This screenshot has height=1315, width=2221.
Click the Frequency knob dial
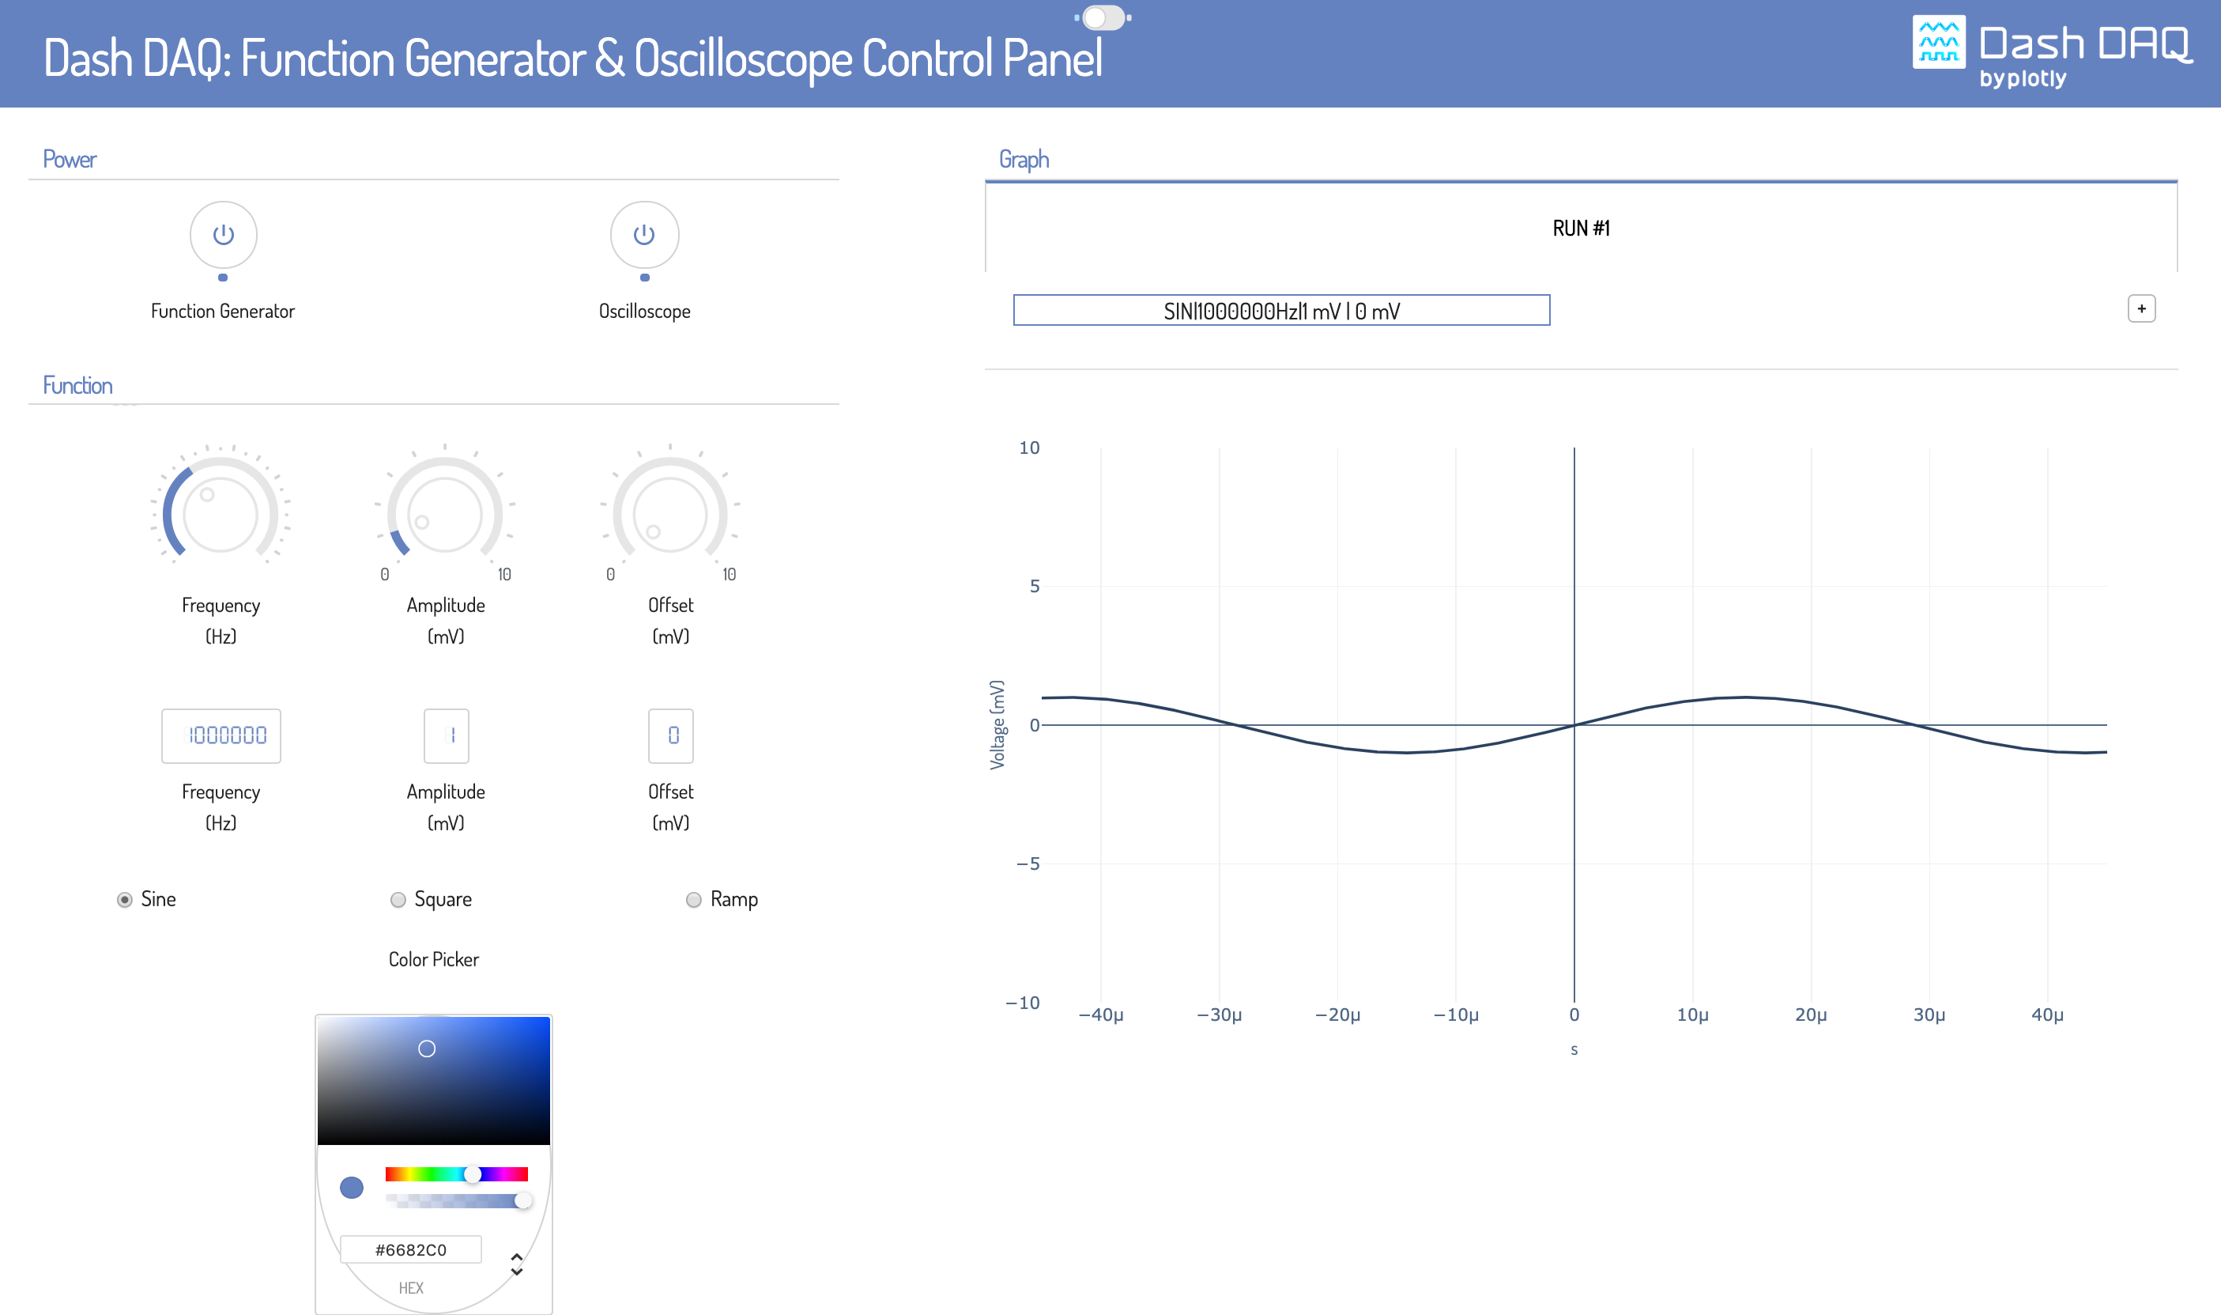221,514
